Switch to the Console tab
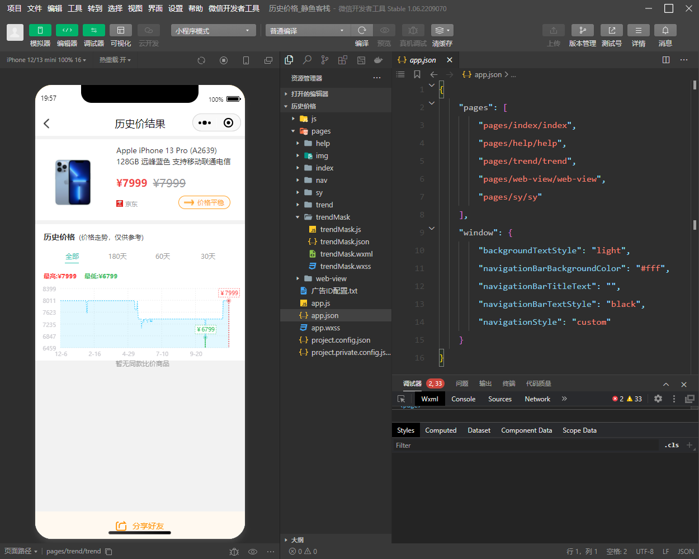Screen dimensions: 699x559 pyautogui.click(x=463, y=399)
